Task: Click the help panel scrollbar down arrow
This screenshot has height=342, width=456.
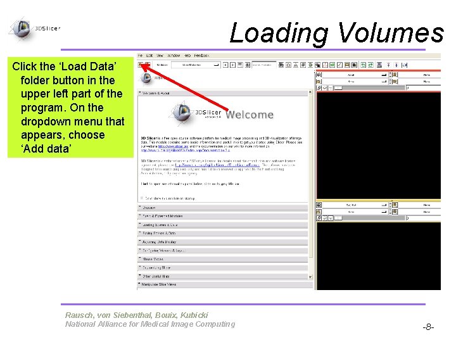Action: click(310, 277)
